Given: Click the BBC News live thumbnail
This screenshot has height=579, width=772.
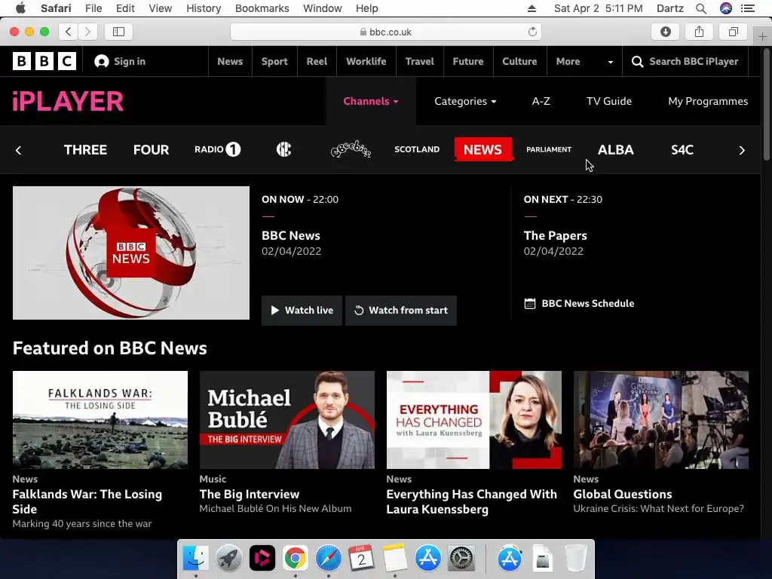Looking at the screenshot, I should pyautogui.click(x=131, y=253).
